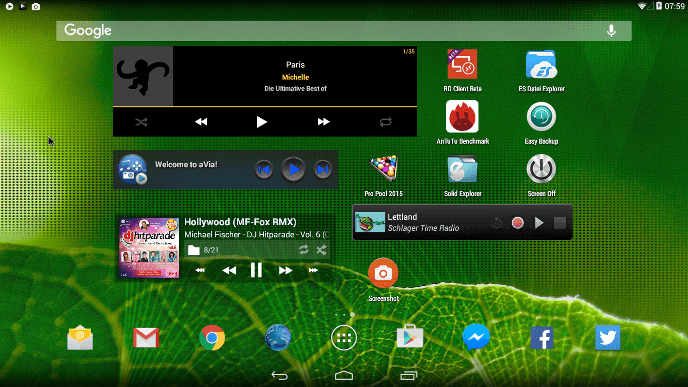Image resolution: width=688 pixels, height=387 pixels.
Task: Pause the Hollywood (MF-Fox RMX) track
Action: [x=256, y=271]
